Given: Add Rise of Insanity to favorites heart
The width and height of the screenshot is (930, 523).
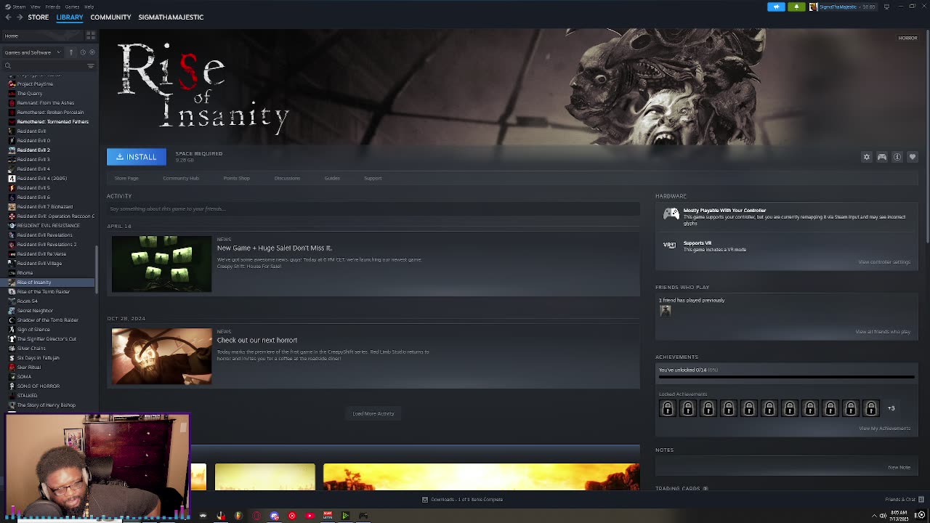Looking at the screenshot, I should pyautogui.click(x=912, y=157).
